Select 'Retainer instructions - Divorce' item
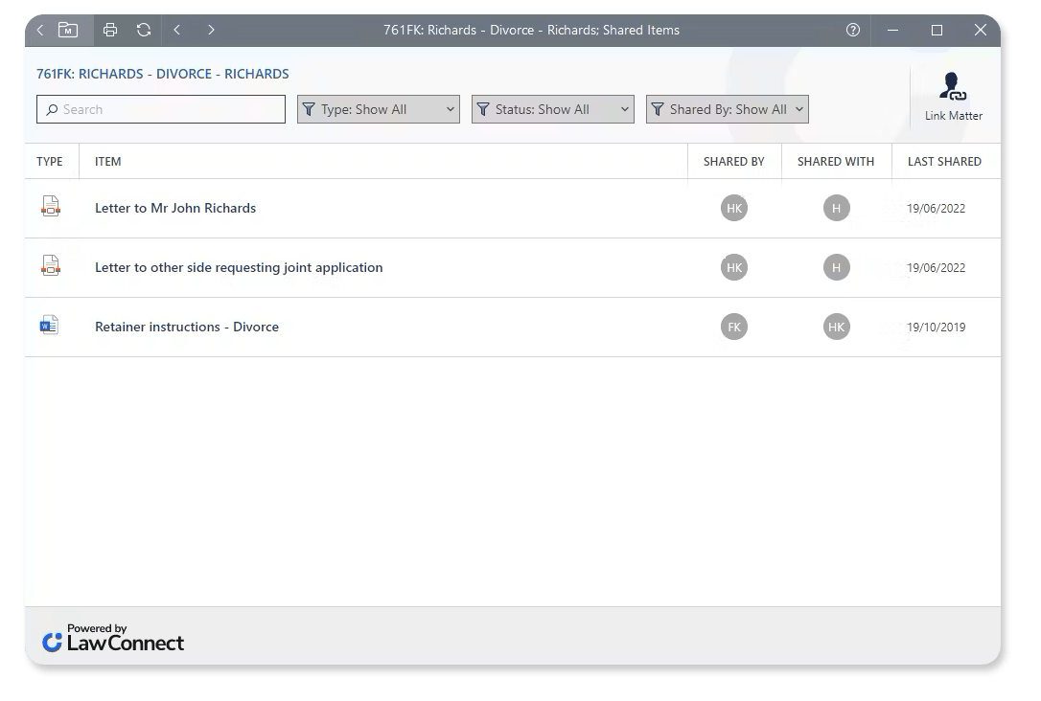 click(187, 327)
